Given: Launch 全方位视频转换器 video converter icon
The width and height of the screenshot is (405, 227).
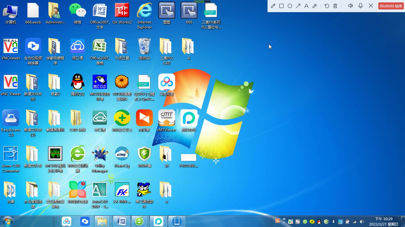Looking at the screenshot, I should tap(33, 52).
